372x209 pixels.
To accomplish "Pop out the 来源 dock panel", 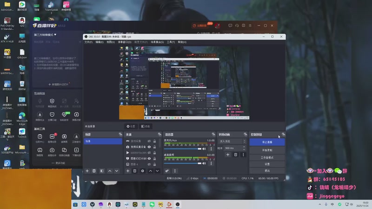I will (159, 134).
